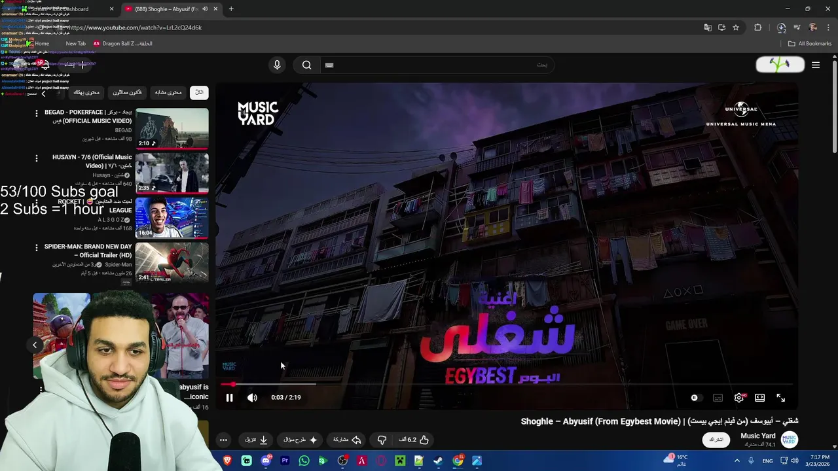Click the YouTube search magnifier button

coord(306,65)
